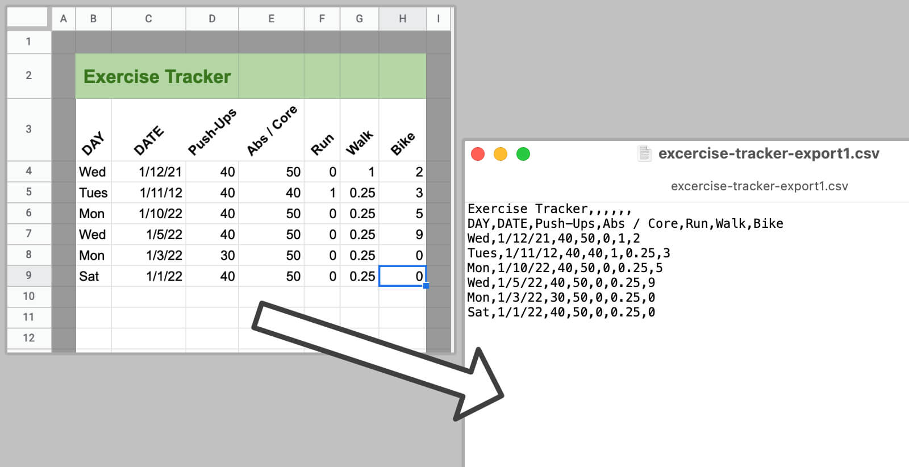The height and width of the screenshot is (467, 909).
Task: Click the rotated 'DATE' column heading
Action: coord(148,140)
